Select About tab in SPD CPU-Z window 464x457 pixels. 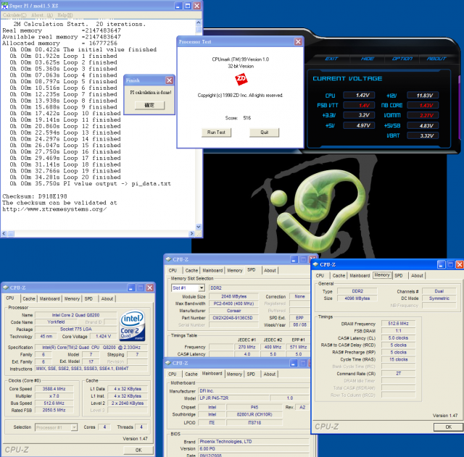click(x=270, y=270)
